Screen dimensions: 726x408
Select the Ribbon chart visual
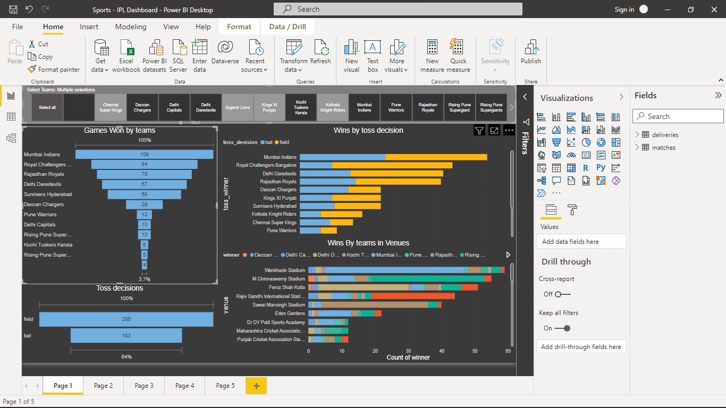click(616, 130)
